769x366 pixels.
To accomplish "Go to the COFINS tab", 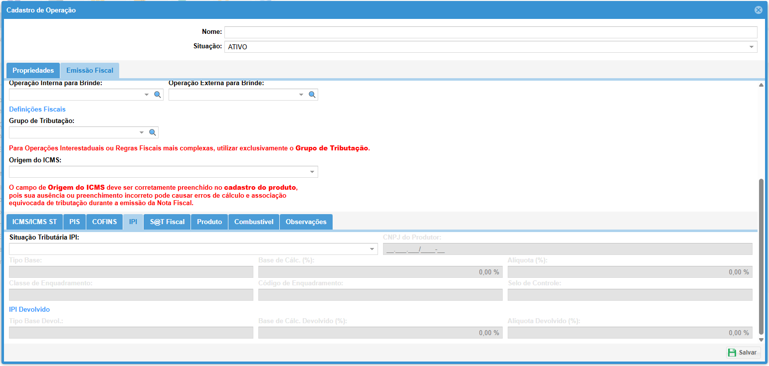I will click(x=104, y=222).
